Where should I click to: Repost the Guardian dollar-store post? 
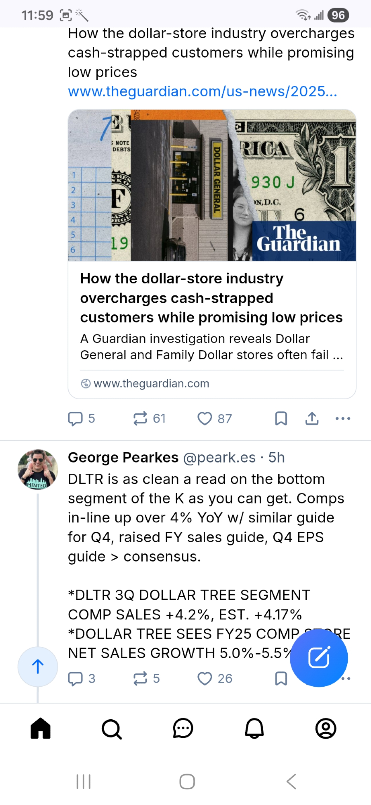click(x=140, y=419)
